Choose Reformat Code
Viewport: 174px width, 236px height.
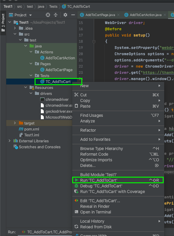[x=118, y=154]
